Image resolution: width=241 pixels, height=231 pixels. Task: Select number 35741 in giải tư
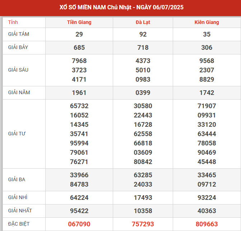pos(79,134)
